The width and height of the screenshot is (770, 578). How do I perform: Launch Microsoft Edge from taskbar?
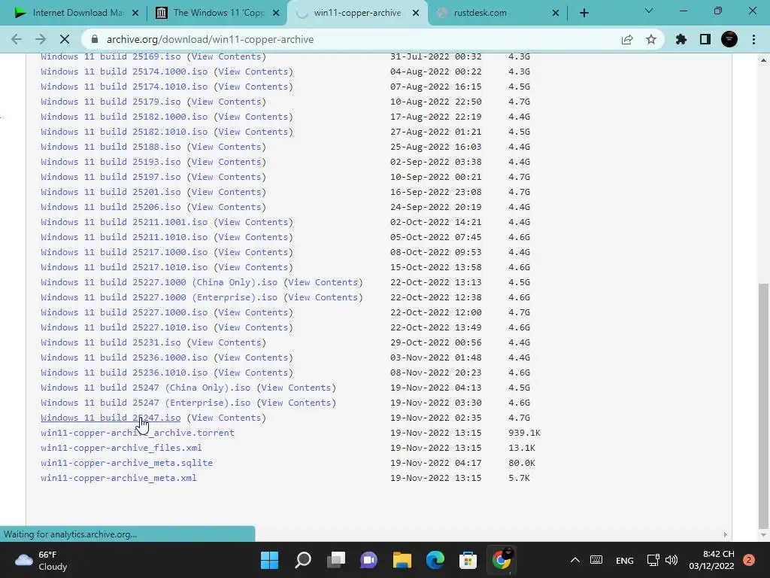435,560
